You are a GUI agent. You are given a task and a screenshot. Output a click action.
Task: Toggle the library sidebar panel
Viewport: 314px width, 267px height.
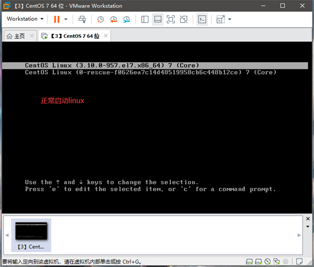(145, 19)
